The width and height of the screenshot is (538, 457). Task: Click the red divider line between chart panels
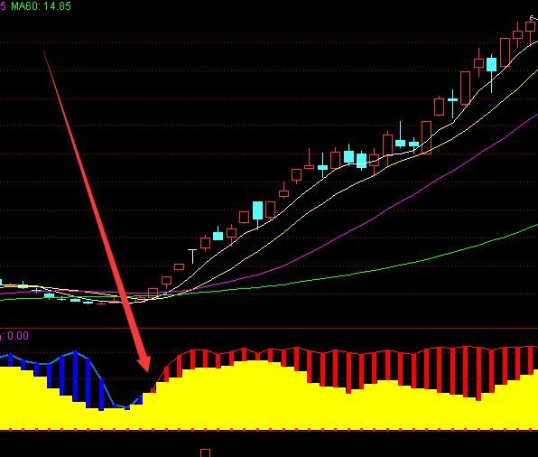point(269,329)
